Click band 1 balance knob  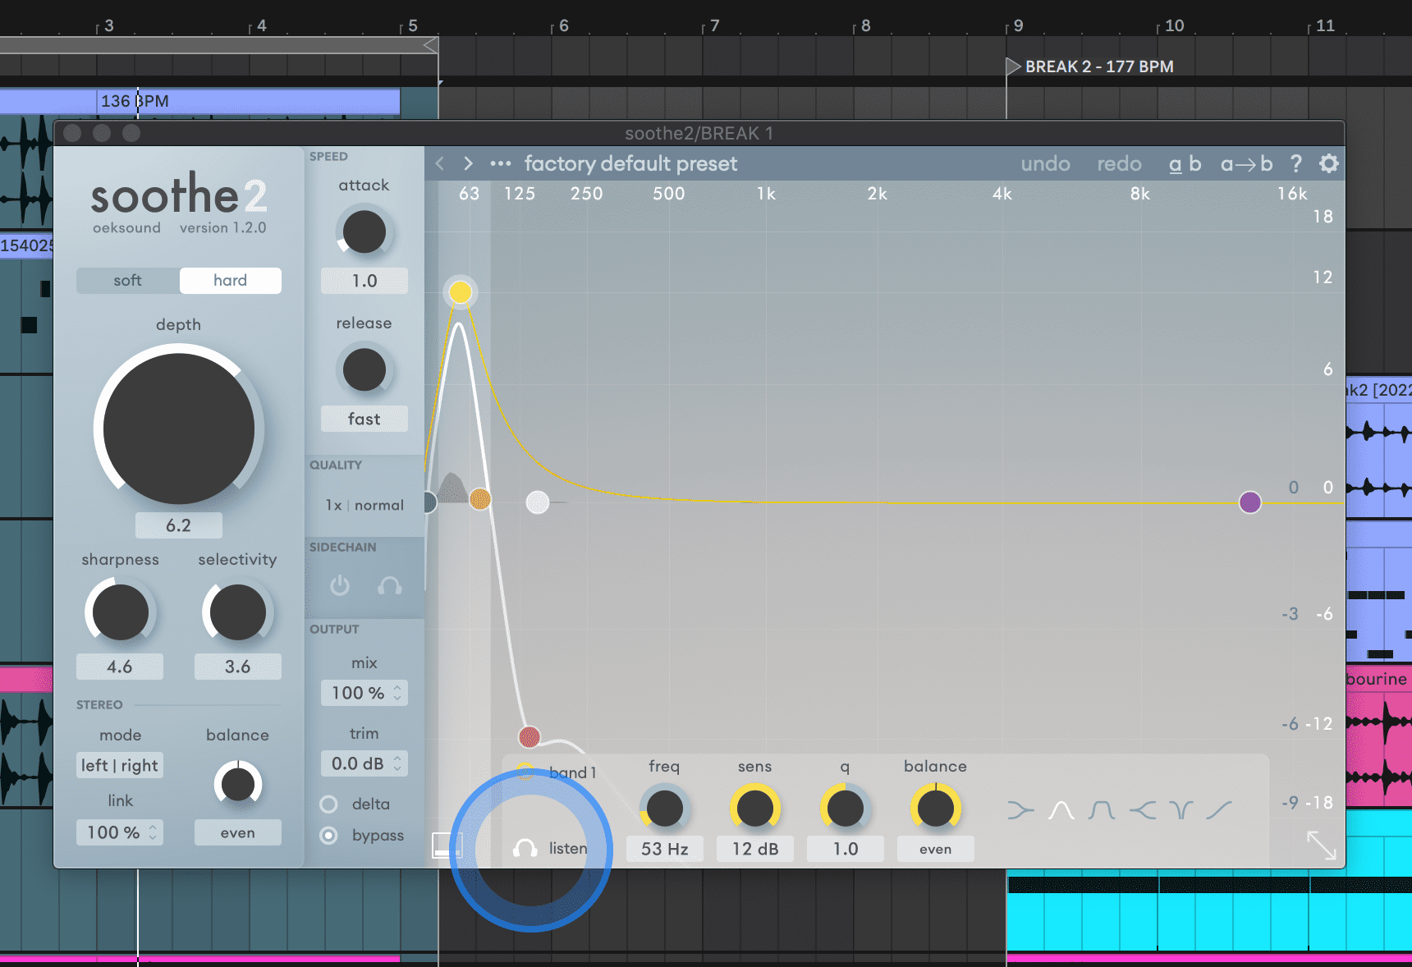click(x=936, y=809)
